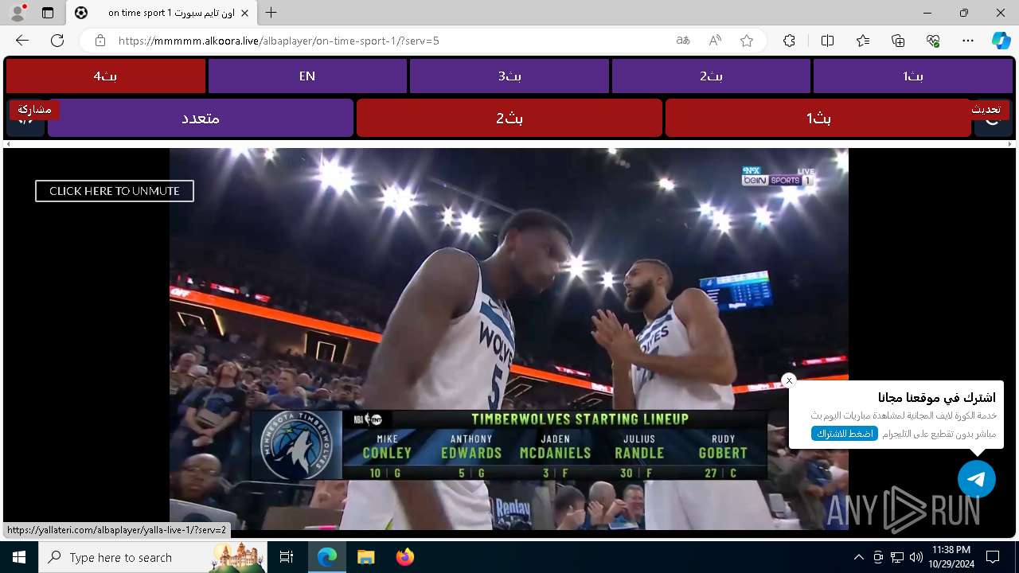Open browser extensions puzzle icon

[789, 41]
